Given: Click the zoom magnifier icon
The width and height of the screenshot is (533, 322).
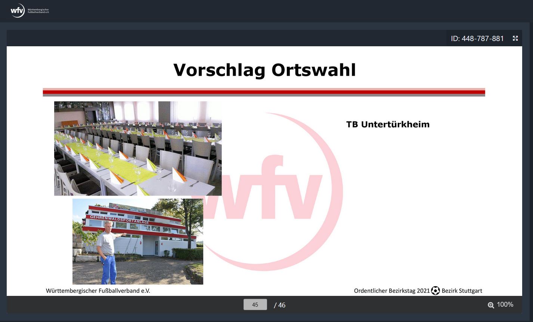Looking at the screenshot, I should coord(491,305).
